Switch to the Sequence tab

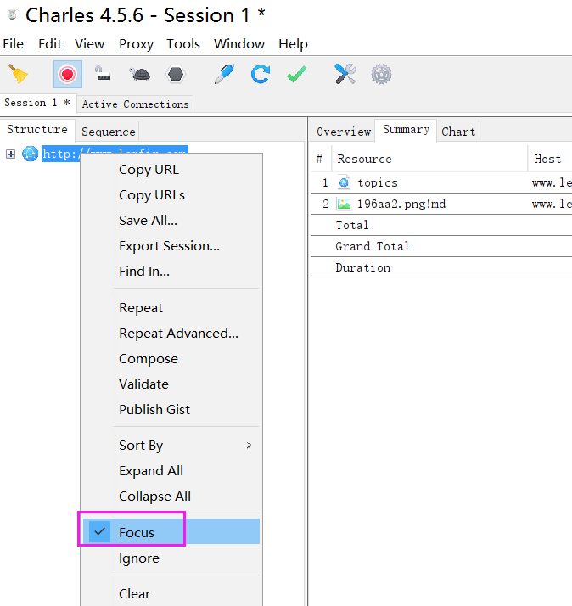(109, 132)
